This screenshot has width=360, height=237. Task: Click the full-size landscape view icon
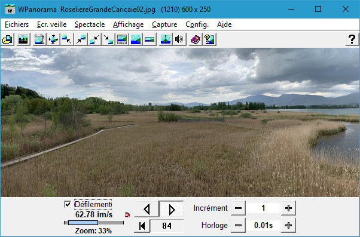coord(136,39)
